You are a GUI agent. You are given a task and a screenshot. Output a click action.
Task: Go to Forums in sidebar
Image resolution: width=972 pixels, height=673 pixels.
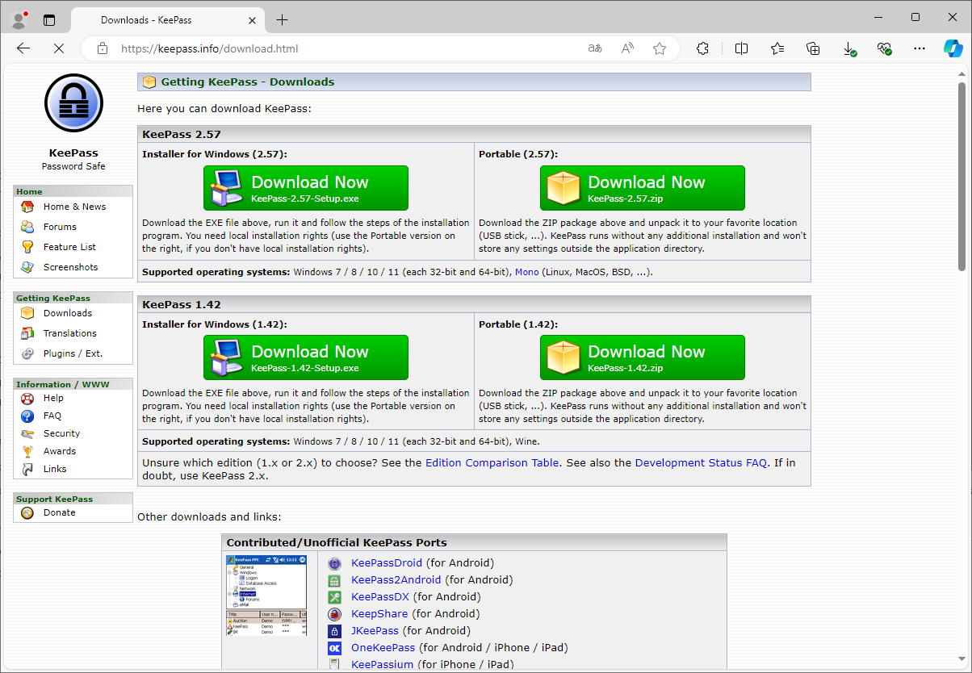(60, 227)
